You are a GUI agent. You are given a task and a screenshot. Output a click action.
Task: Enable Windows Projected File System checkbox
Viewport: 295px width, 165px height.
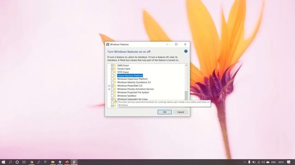[x=112, y=93]
